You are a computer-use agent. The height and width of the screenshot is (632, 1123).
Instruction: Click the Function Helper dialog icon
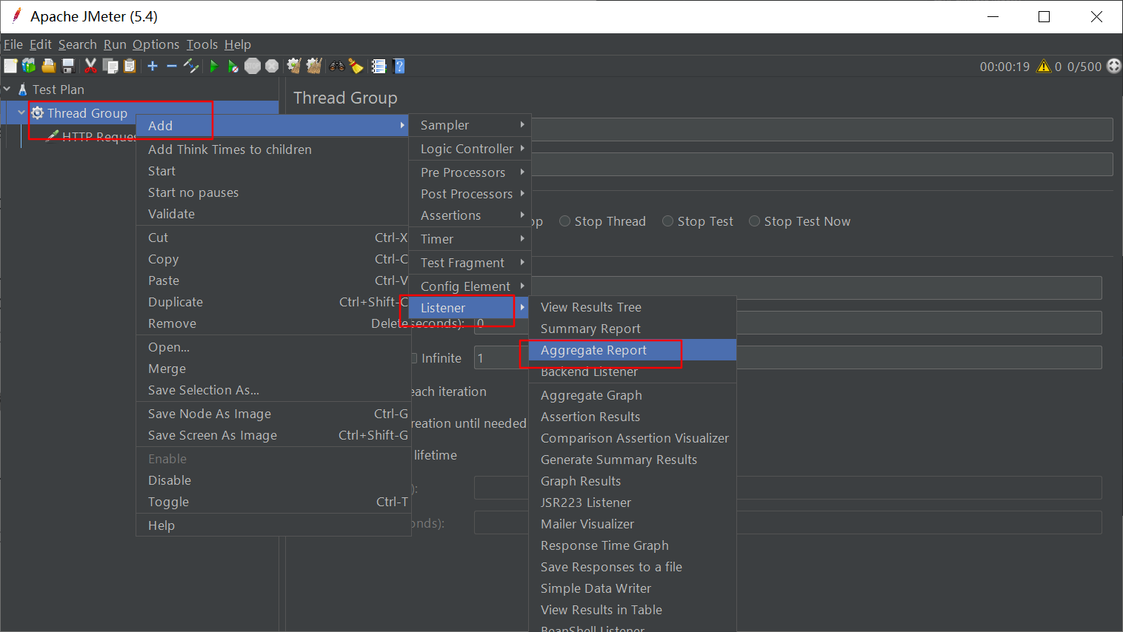tap(379, 66)
